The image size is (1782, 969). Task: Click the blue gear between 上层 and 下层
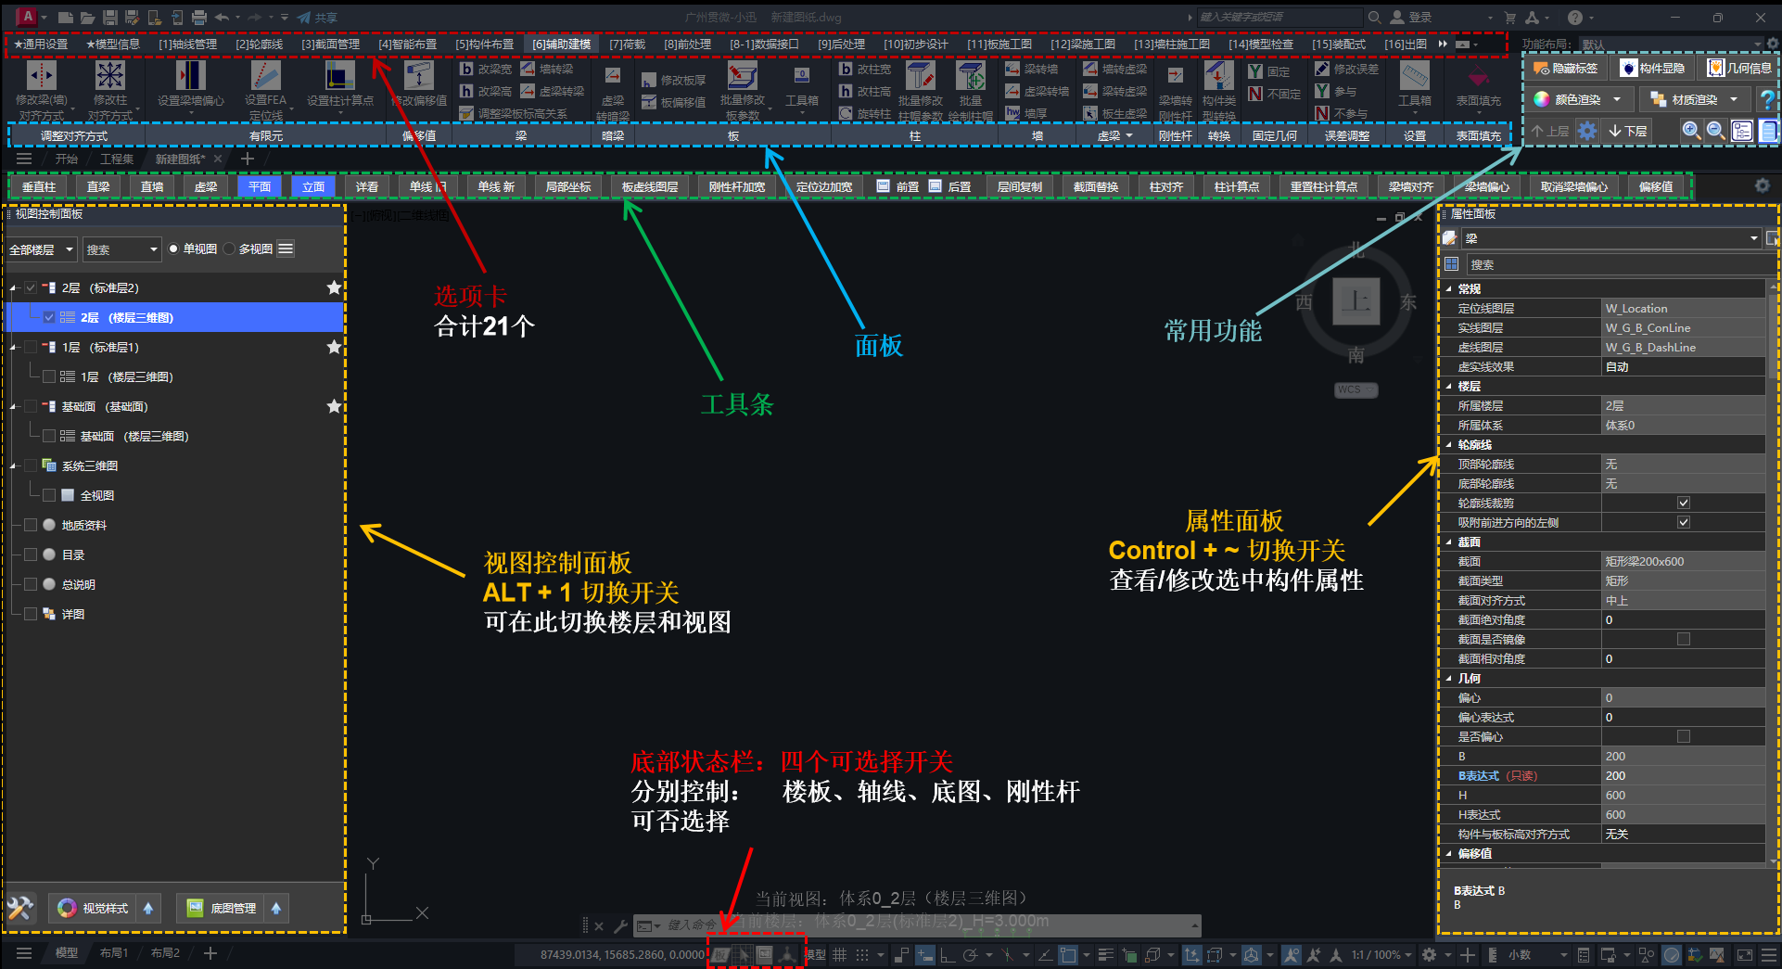coord(1587,131)
